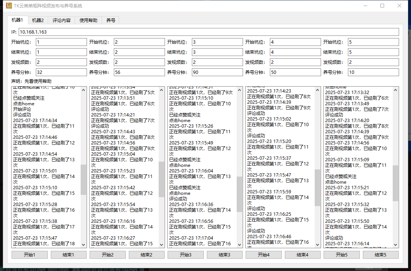Focus the first column 发视频数 field
Screen dimensions: 411x271
tap(61, 62)
